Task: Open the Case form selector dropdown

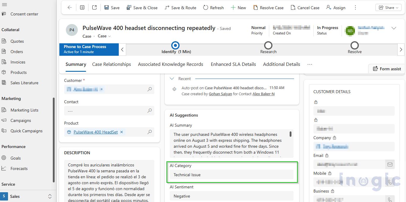Action: (104, 36)
